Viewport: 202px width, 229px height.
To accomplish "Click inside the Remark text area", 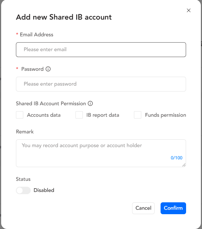I will 101,153.
